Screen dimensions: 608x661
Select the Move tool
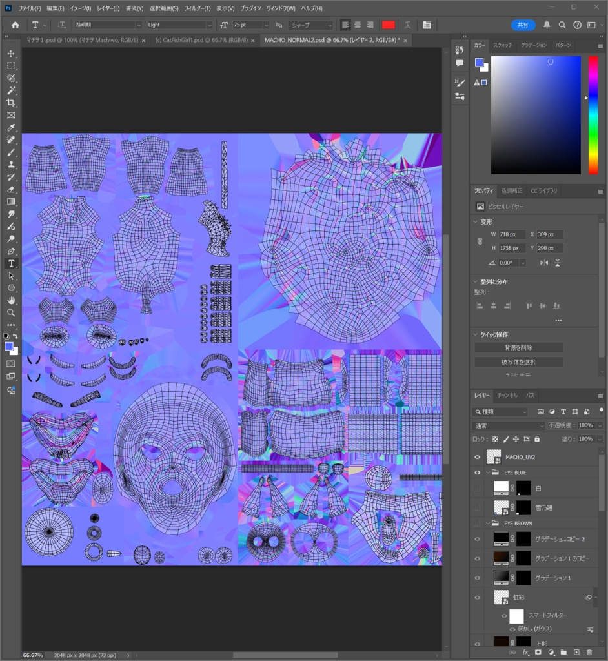[x=11, y=54]
